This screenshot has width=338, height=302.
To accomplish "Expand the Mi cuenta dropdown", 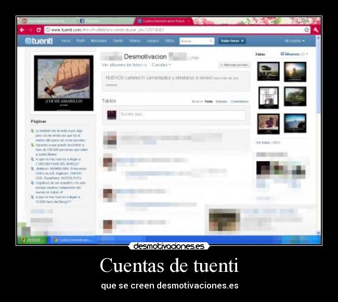I will click(295, 41).
